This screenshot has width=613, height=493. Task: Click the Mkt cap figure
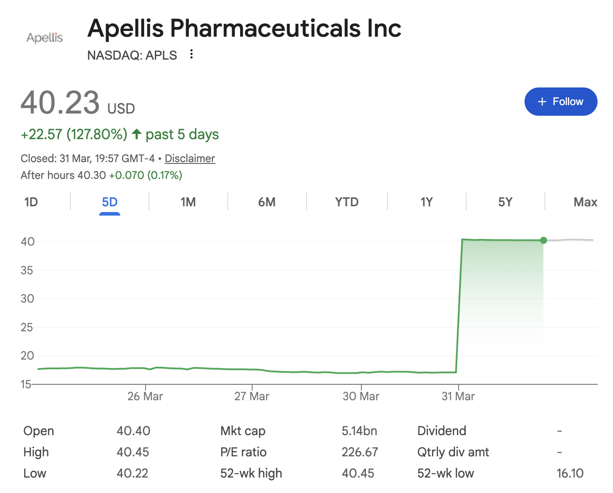(359, 431)
